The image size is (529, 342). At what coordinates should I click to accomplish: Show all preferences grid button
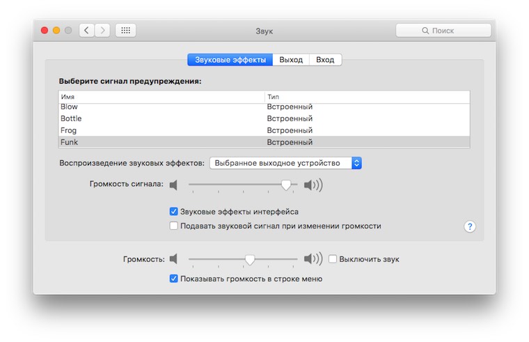[125, 31]
